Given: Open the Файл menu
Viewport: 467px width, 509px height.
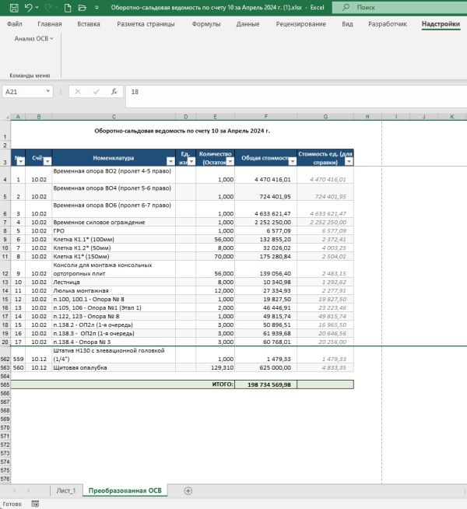Looking at the screenshot, I should click(x=15, y=24).
